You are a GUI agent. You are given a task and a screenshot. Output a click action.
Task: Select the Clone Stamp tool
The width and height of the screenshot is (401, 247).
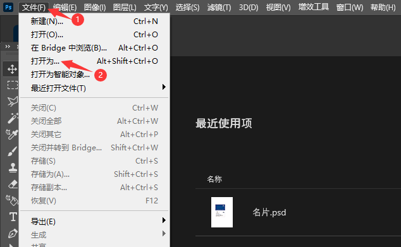pyautogui.click(x=13, y=167)
